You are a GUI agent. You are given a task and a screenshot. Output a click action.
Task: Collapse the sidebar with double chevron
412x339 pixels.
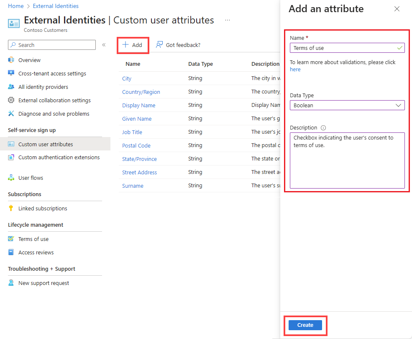coord(104,45)
